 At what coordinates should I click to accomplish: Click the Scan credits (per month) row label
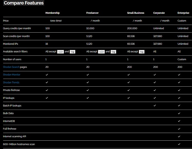(16, 36)
